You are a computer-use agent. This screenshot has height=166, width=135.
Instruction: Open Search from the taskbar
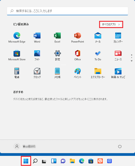[35, 161]
